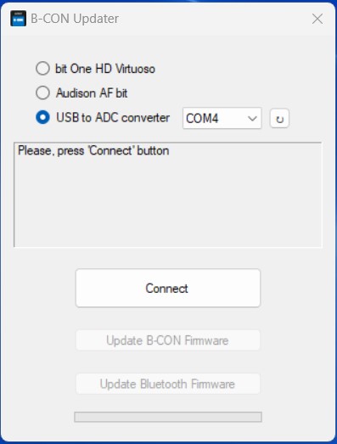Click Update B-CON Firmware button

click(x=168, y=340)
